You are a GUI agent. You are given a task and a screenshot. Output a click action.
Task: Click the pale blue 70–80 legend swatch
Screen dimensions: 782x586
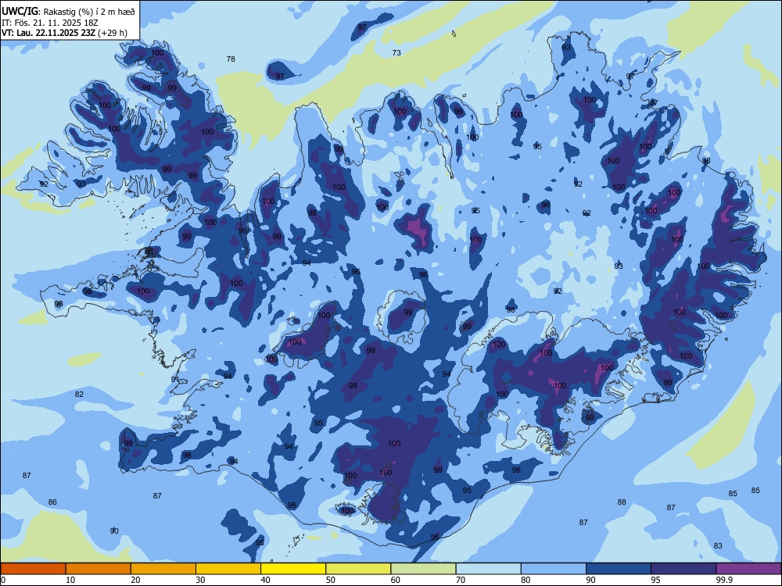[488, 569]
